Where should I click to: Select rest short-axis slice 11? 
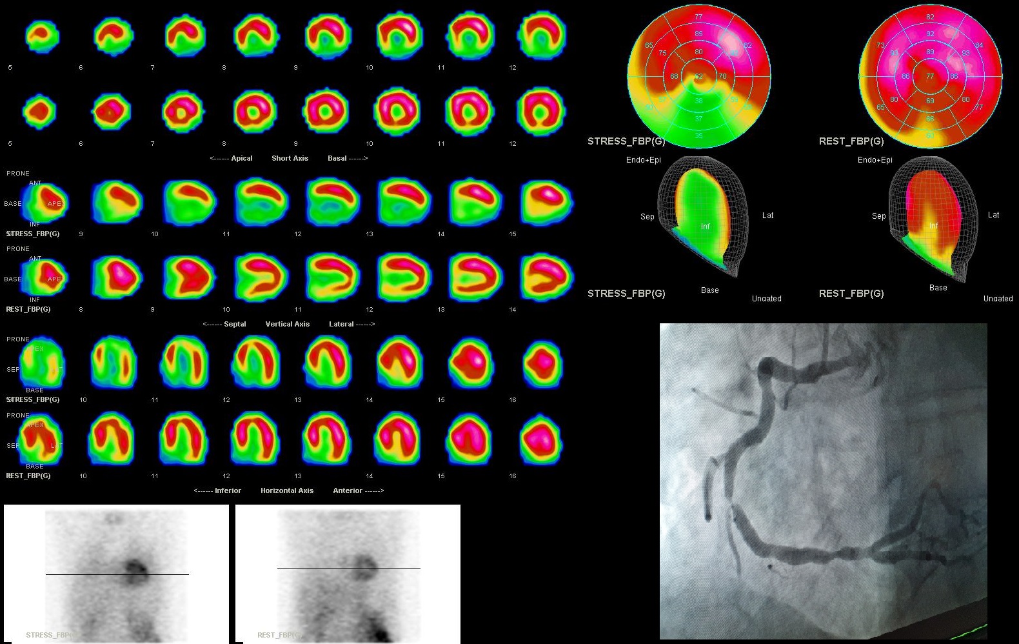click(469, 111)
